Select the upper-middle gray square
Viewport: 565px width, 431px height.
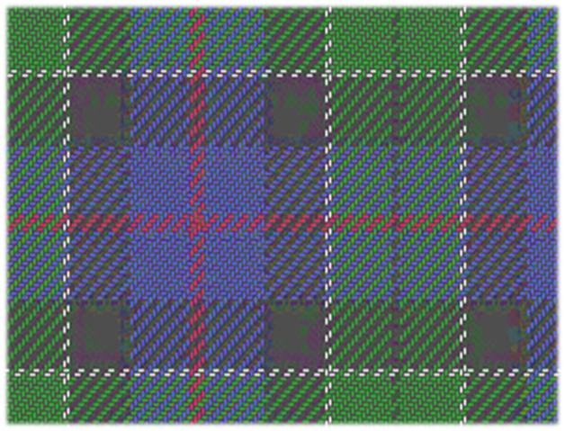tap(294, 112)
